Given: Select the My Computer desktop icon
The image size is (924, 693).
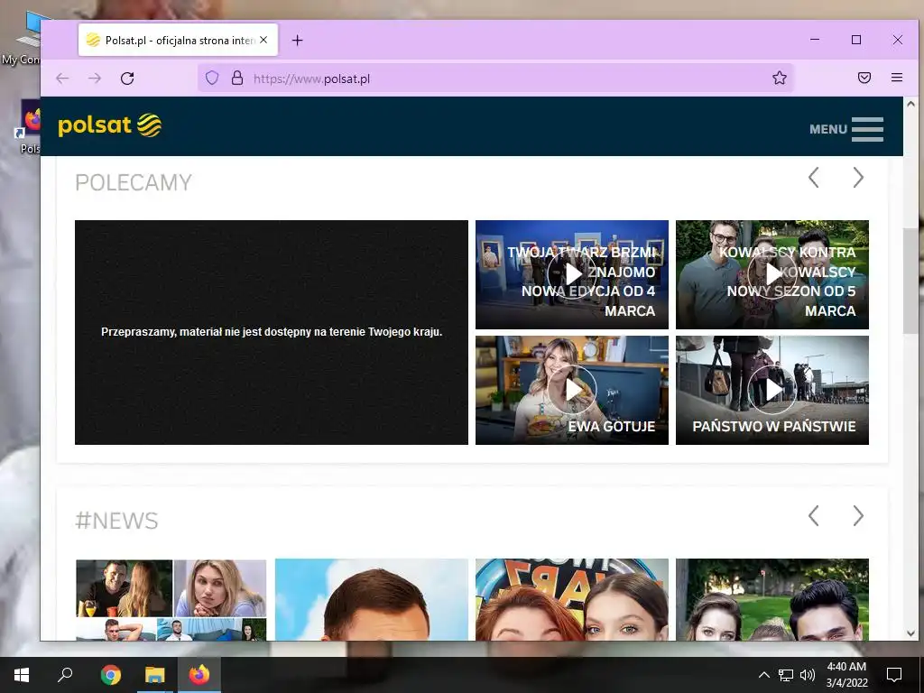Looking at the screenshot, I should [22, 38].
